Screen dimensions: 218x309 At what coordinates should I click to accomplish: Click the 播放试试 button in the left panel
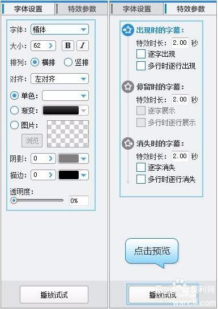click(x=54, y=295)
